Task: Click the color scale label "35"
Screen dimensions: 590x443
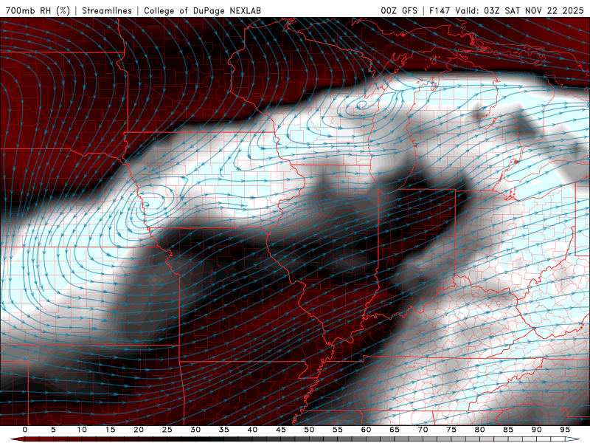Action: (x=224, y=430)
